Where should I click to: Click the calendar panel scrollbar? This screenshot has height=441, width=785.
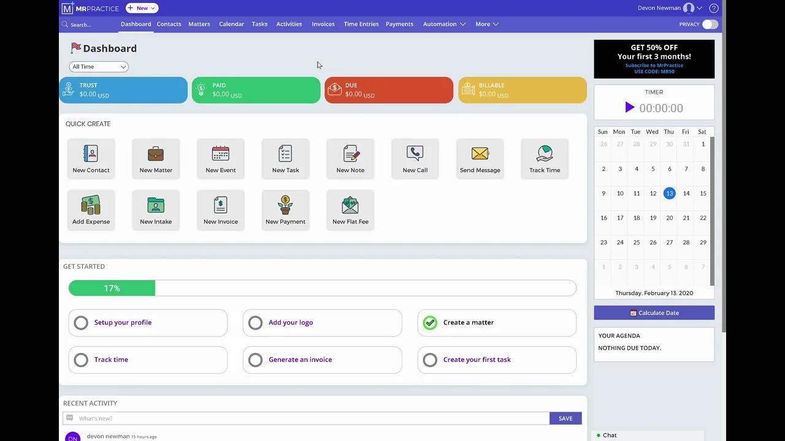[x=712, y=211]
